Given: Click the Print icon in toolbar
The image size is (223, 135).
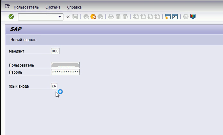Looking at the screenshot, I should point(111,17).
